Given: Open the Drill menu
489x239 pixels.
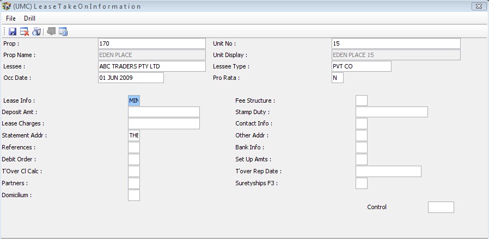Looking at the screenshot, I should (29, 18).
